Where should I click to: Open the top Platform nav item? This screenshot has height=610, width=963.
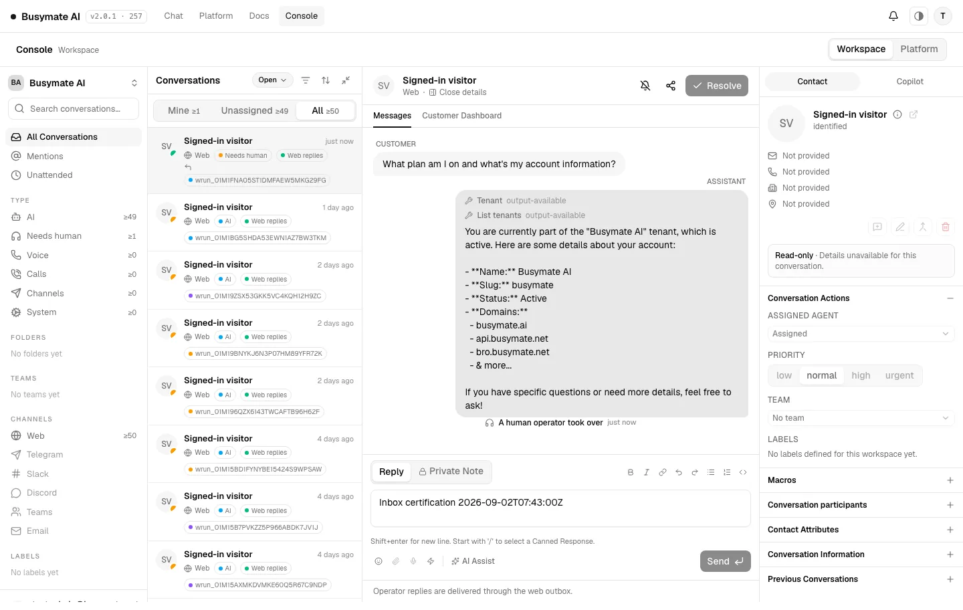coord(216,16)
